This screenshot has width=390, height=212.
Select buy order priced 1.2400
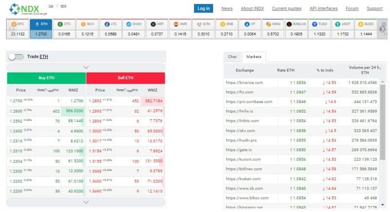tap(46, 131)
